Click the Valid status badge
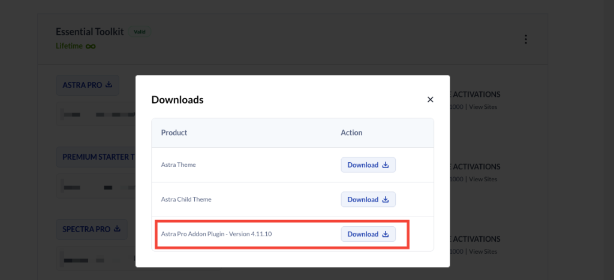Screen dimensions: 614x280 [140, 32]
